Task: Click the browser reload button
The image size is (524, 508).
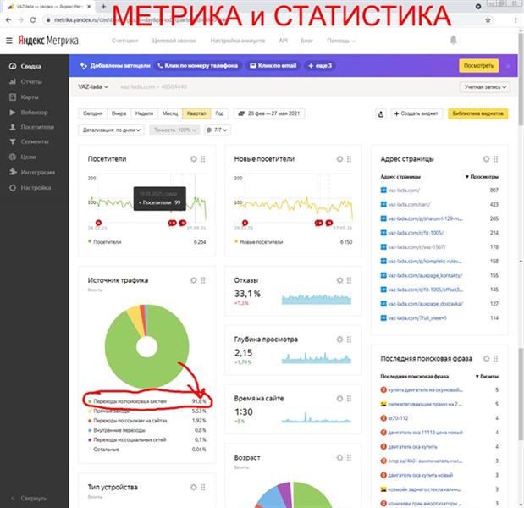Action: pos(33,20)
